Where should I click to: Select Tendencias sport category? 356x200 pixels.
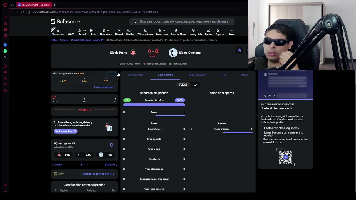pos(58,32)
